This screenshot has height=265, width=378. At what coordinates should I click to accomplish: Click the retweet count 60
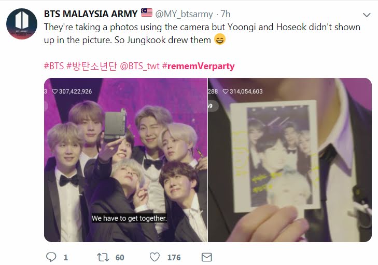[120, 258]
